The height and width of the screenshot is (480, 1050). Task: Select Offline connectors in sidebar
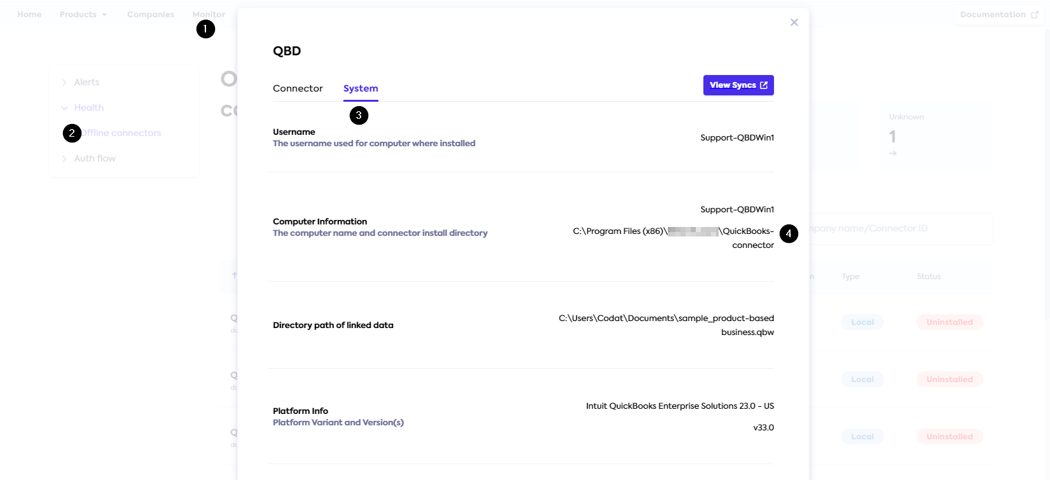tap(122, 133)
